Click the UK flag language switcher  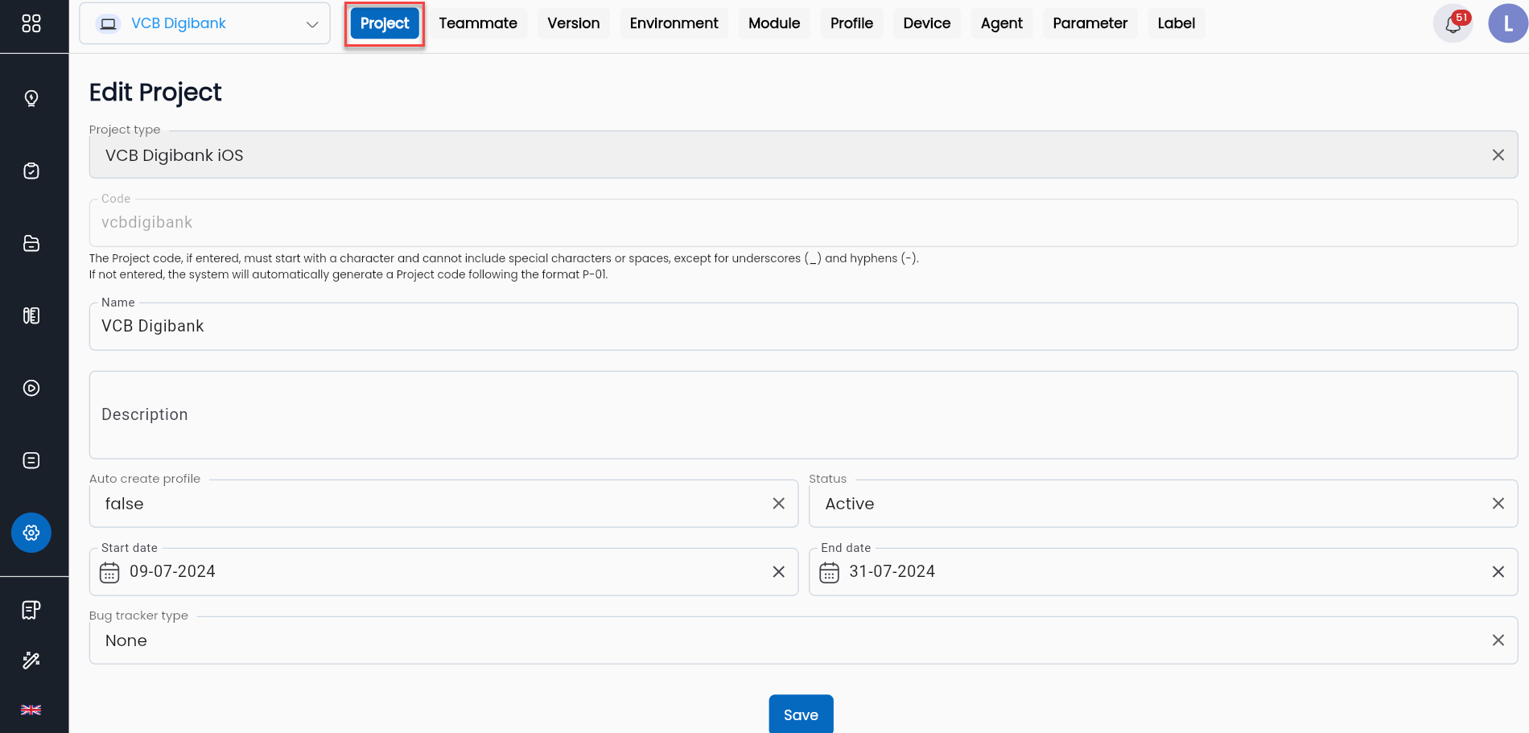coord(31,709)
